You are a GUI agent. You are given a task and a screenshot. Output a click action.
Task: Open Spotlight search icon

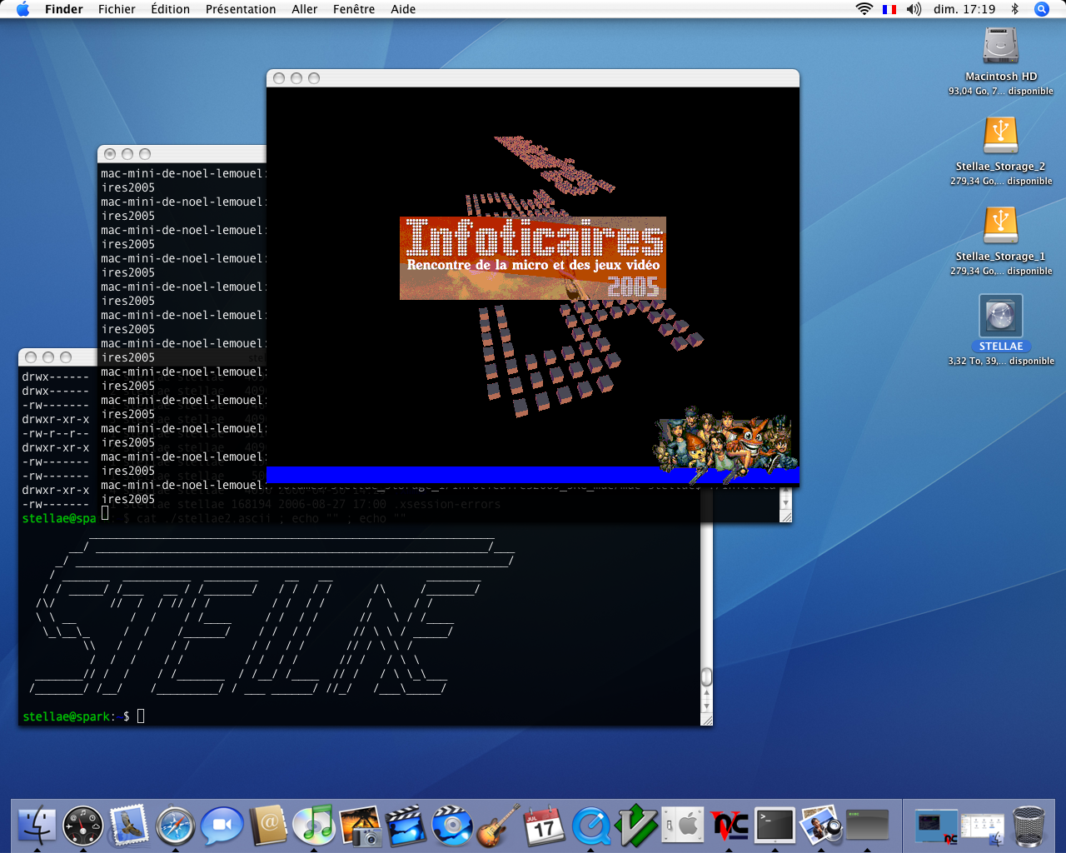click(1041, 9)
